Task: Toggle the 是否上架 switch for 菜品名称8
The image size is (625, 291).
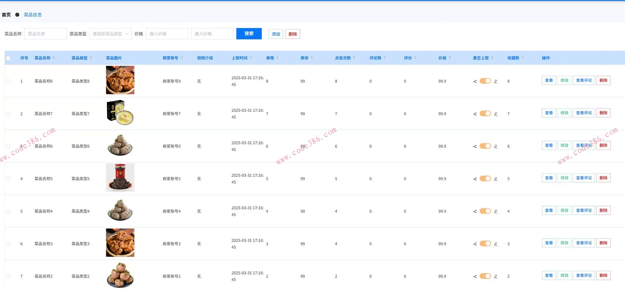Action: tap(485, 81)
